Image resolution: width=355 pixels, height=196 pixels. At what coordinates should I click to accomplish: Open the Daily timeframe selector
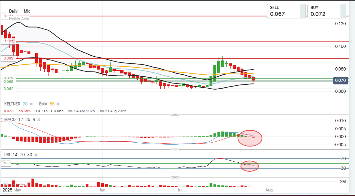13,11
